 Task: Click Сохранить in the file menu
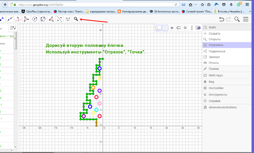tap(216, 45)
